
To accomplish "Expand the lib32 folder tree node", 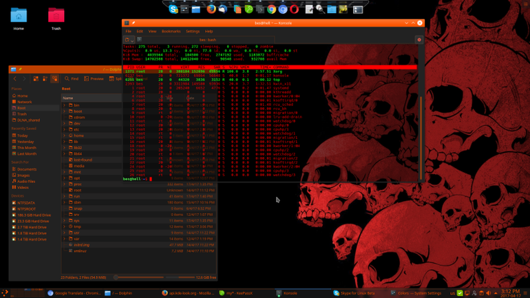I will tap(65, 148).
